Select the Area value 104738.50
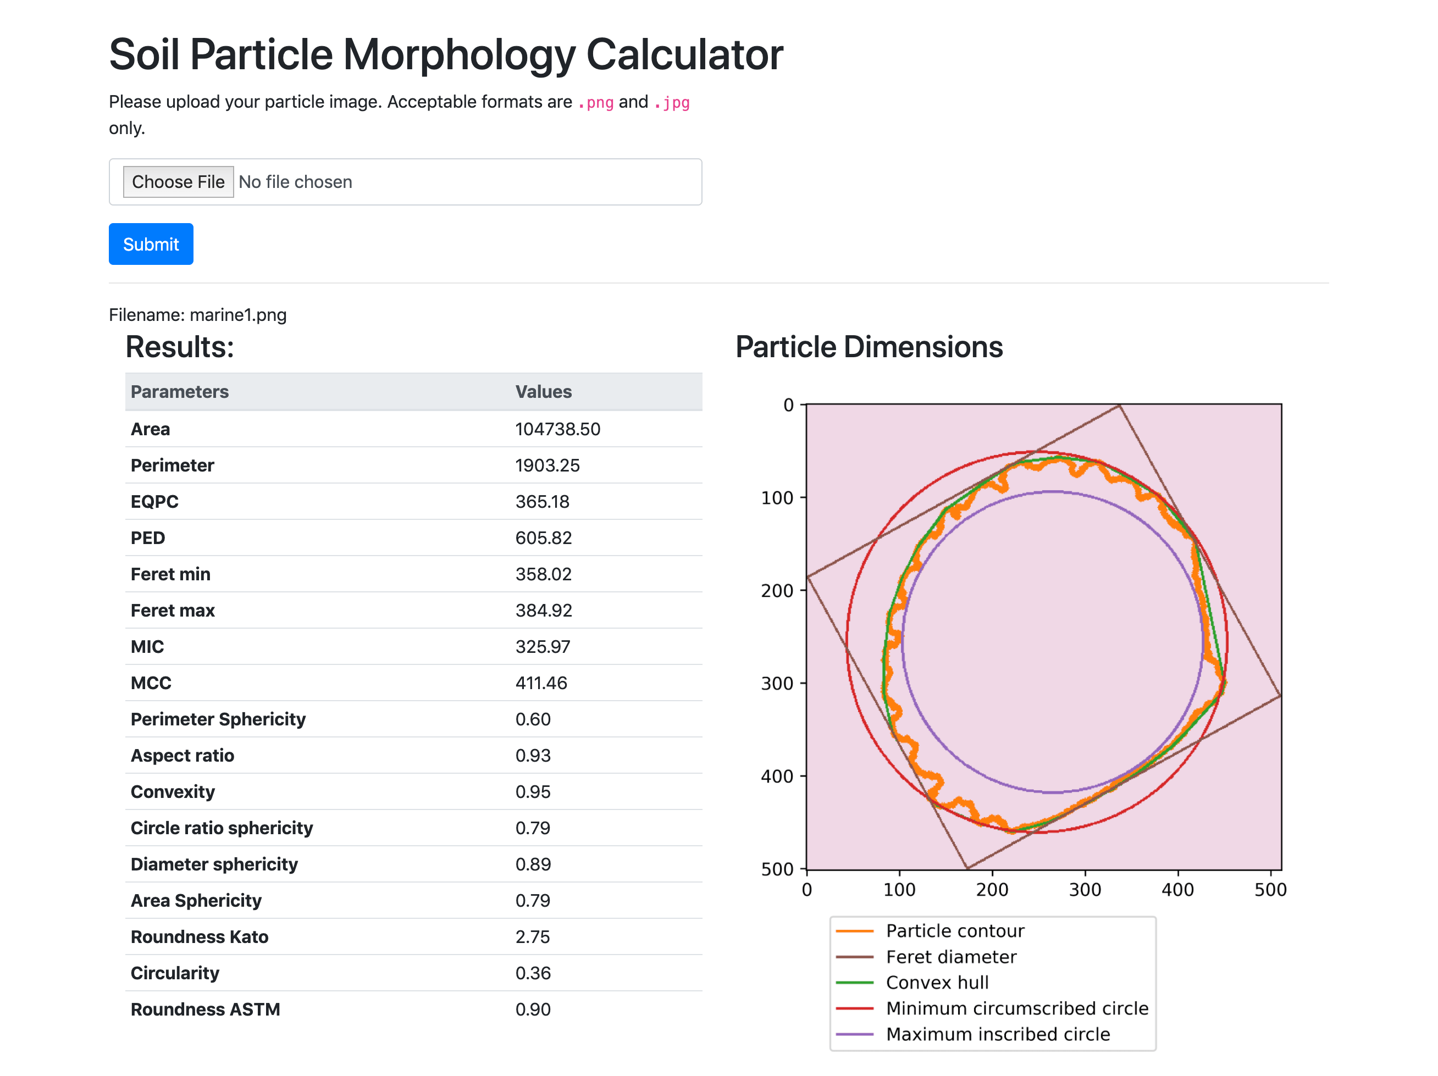This screenshot has width=1438, height=1076. click(558, 430)
